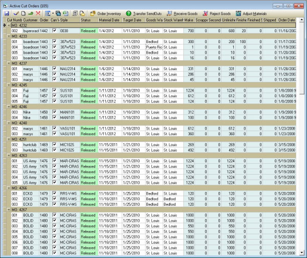Click the new blank document icon

click(24, 12)
